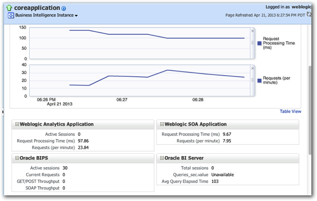Click the Total sessions label
This screenshot has width=317, height=201.
pyautogui.click(x=194, y=168)
